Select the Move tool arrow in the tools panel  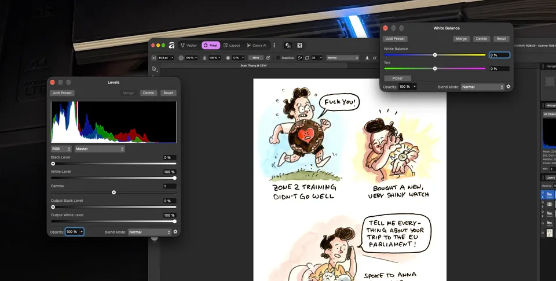point(155,69)
